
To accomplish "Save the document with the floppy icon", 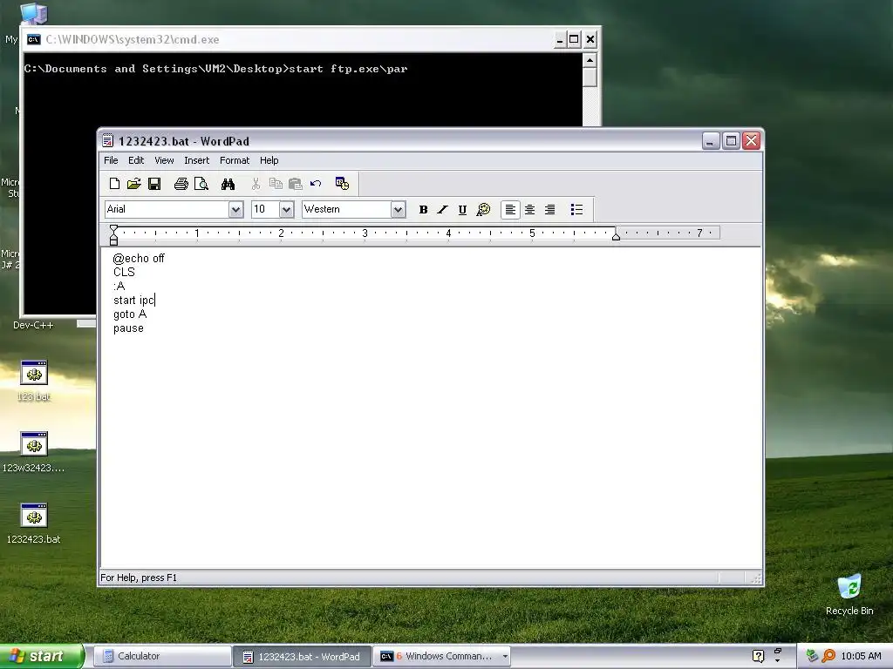I will click(x=154, y=184).
